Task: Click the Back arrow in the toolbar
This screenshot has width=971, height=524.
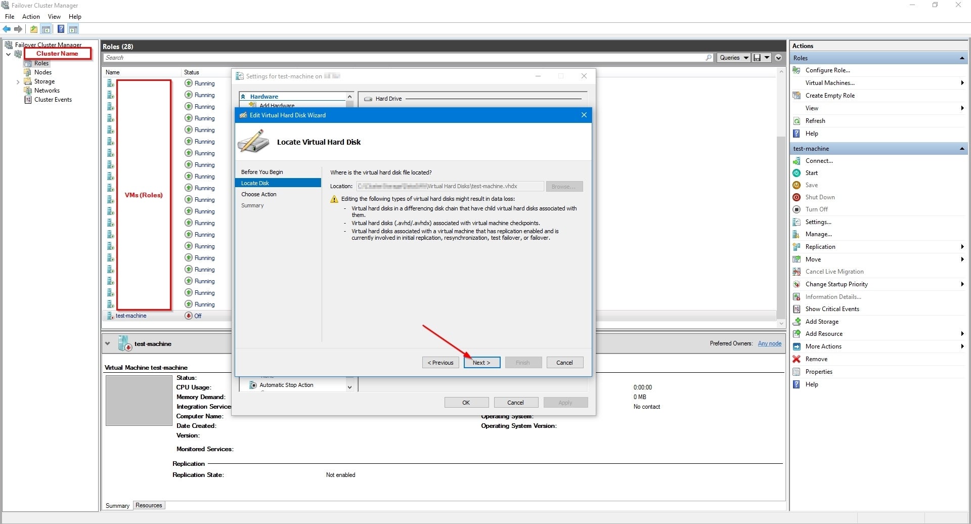Action: click(7, 29)
